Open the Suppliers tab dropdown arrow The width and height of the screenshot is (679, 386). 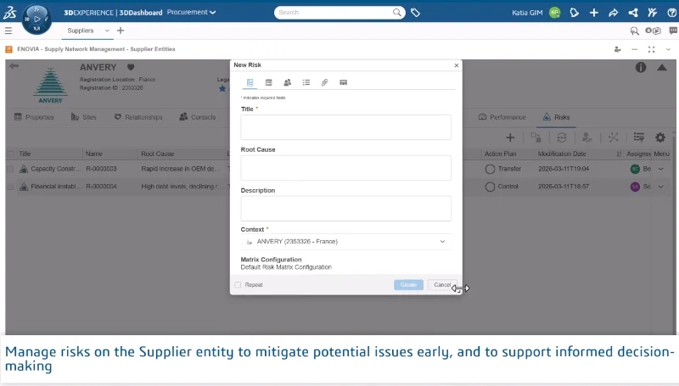[107, 31]
